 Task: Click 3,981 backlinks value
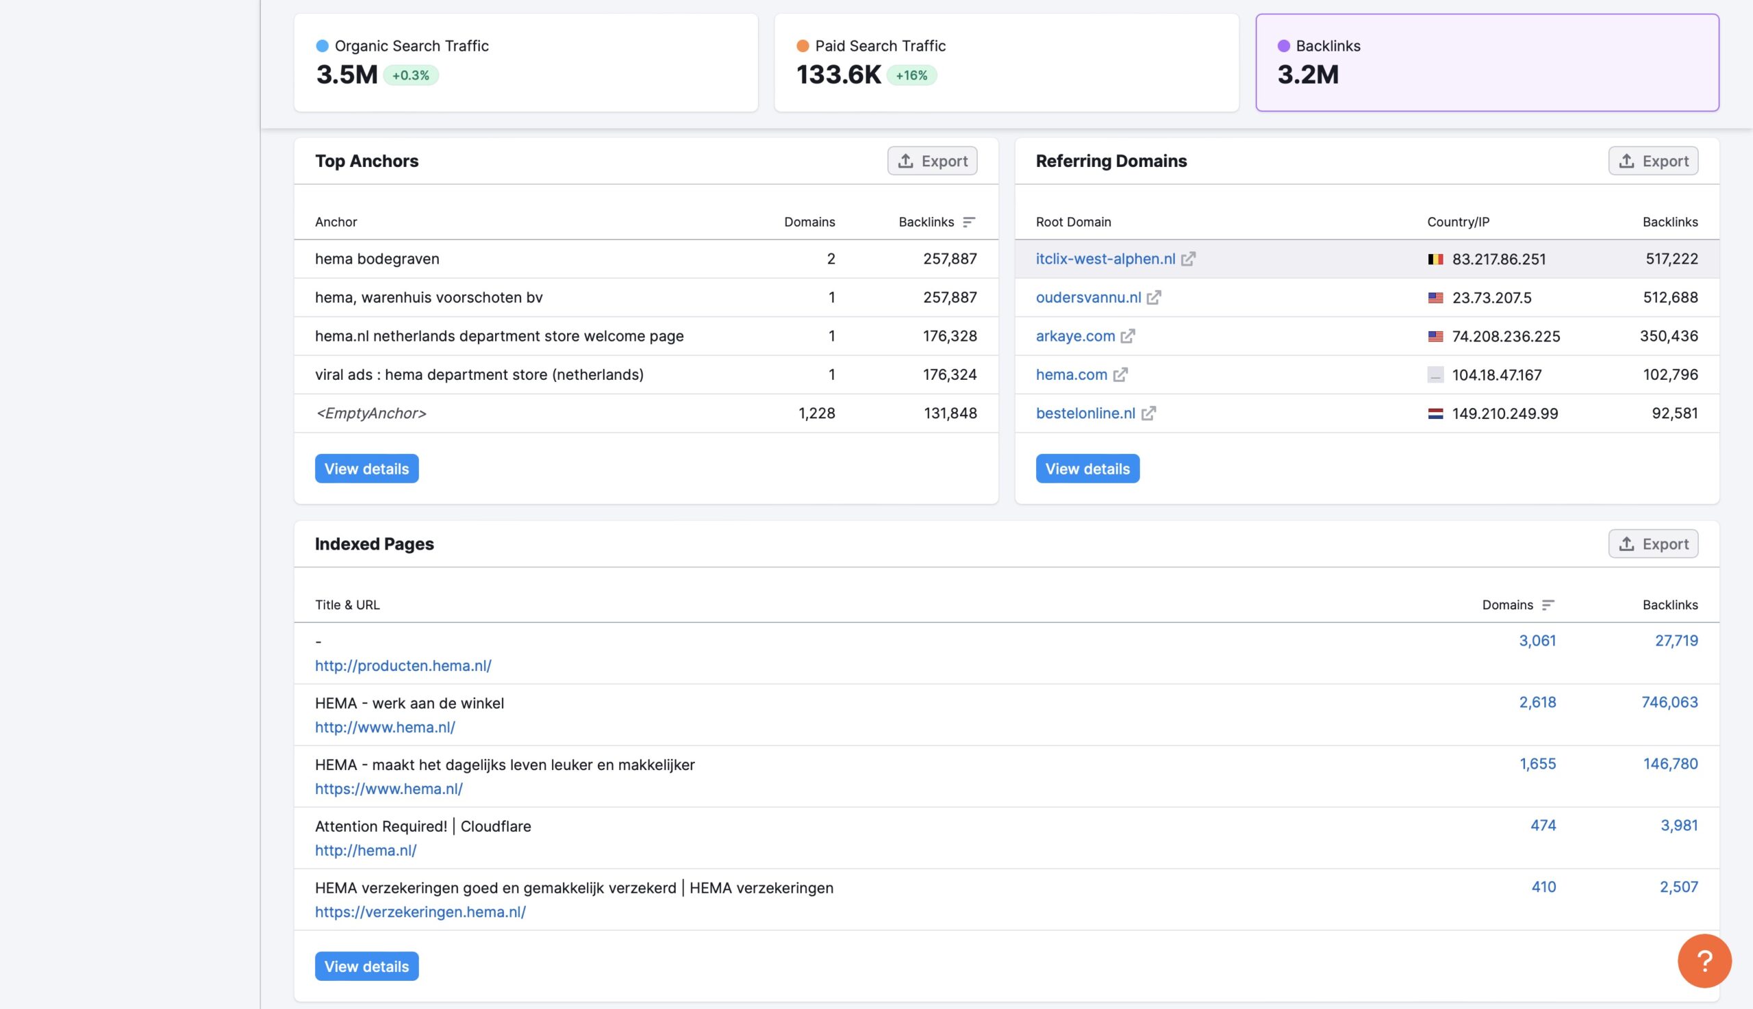1679,826
